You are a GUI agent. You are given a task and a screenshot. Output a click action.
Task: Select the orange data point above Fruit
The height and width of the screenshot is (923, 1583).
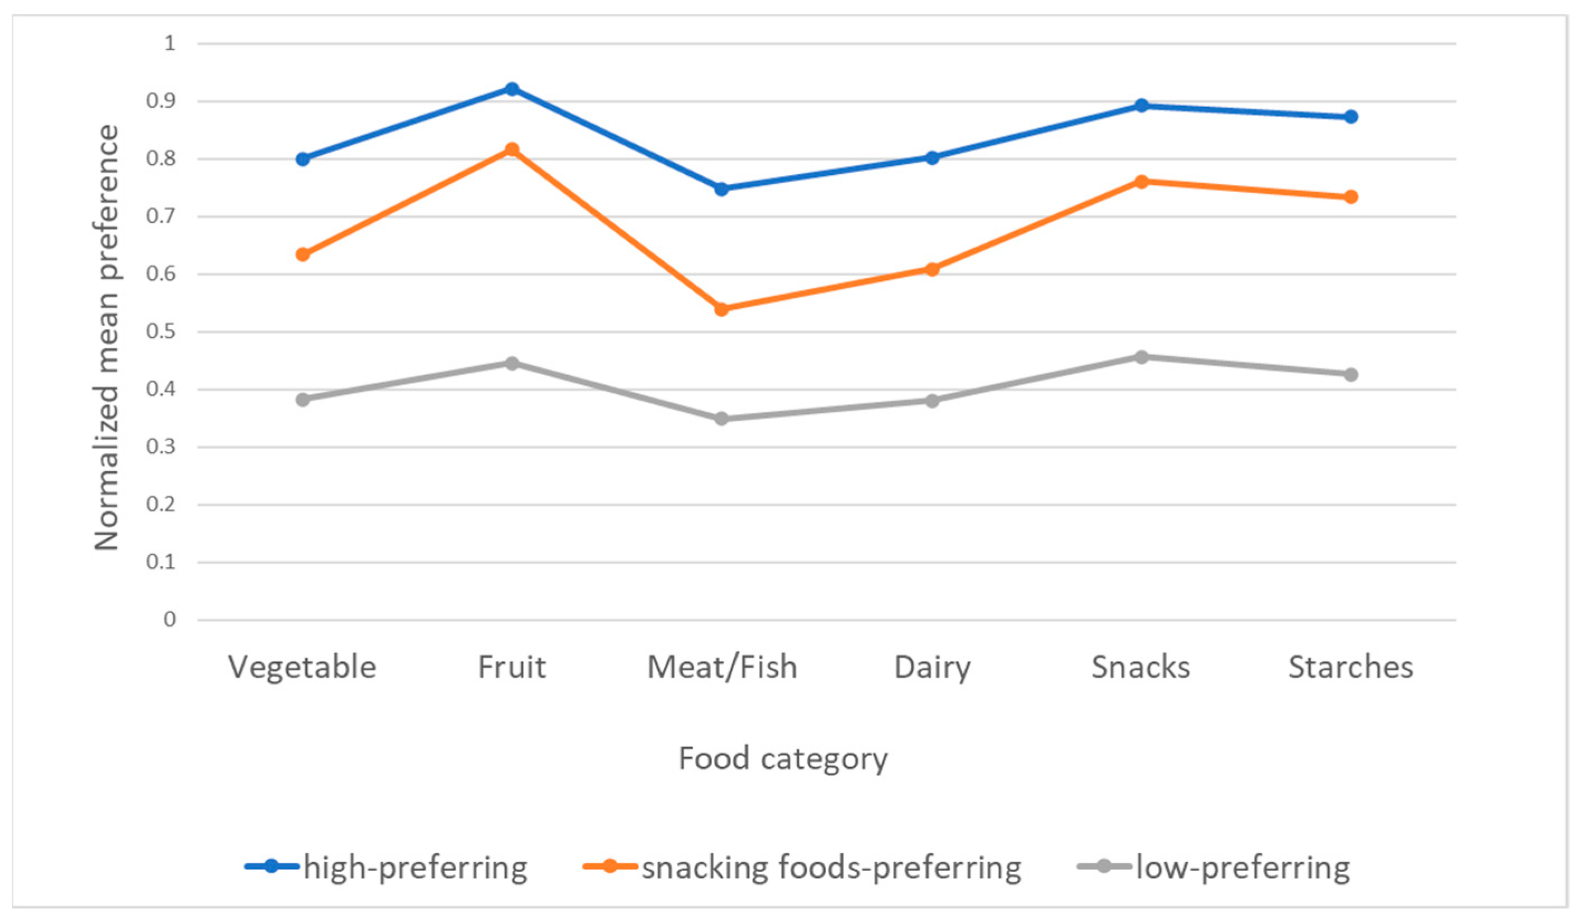pyautogui.click(x=512, y=150)
